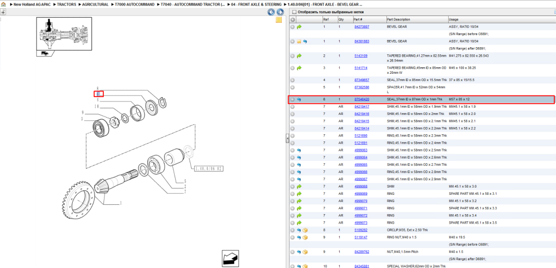
Task: Collapse the diagram panel using splitter handle
Action: (x=287, y=138)
